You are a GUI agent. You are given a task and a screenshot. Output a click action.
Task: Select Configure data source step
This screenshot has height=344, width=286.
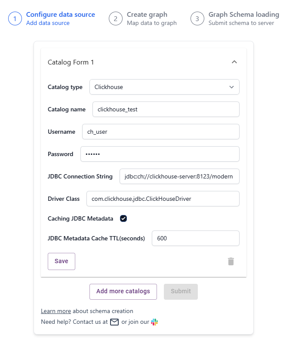coord(61,15)
